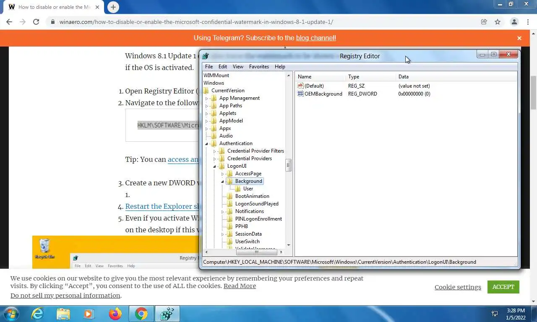Select the PINLogonEnrollment key
Screen dimensions: 537x322
tap(258, 219)
